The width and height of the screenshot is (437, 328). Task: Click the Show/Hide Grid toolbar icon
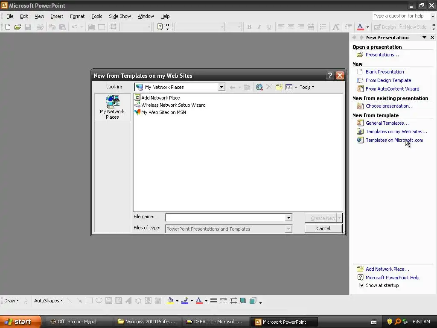pyautogui.click(x=113, y=27)
